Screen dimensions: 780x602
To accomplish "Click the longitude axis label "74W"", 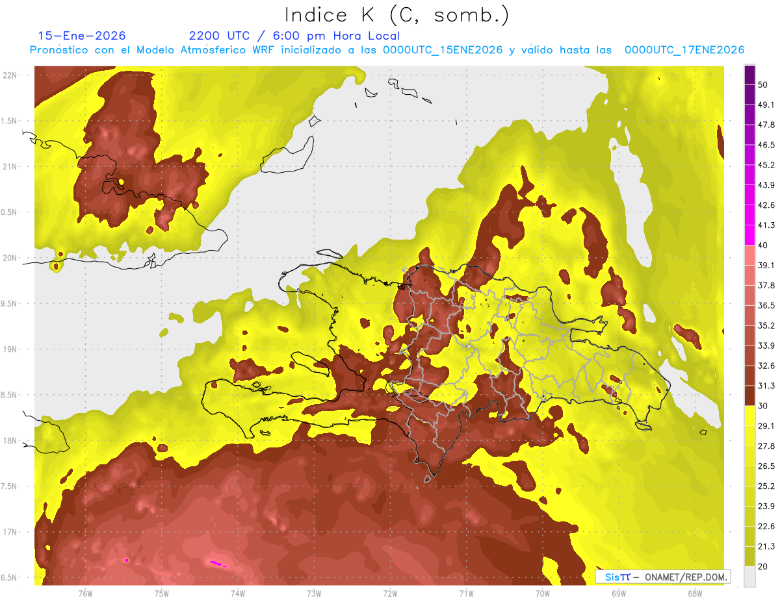I will click(238, 594).
